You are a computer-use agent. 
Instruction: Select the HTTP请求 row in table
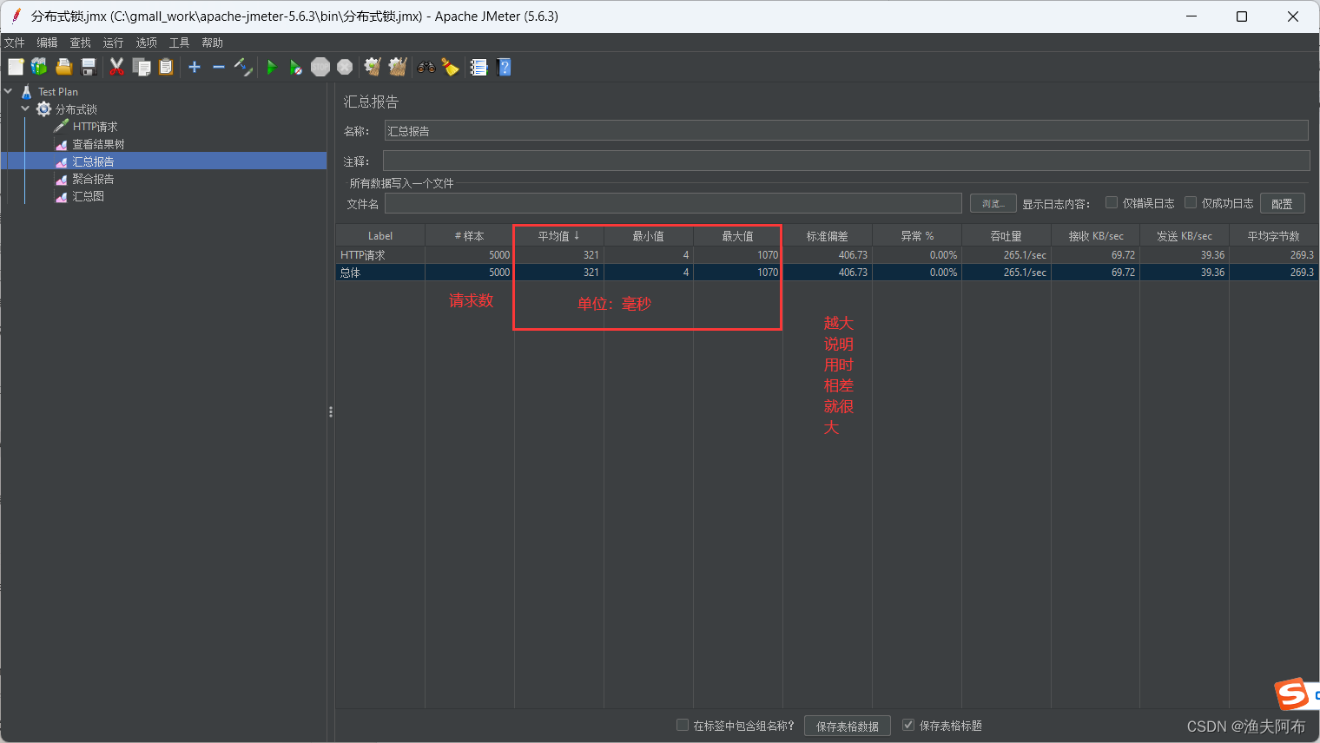pos(827,255)
